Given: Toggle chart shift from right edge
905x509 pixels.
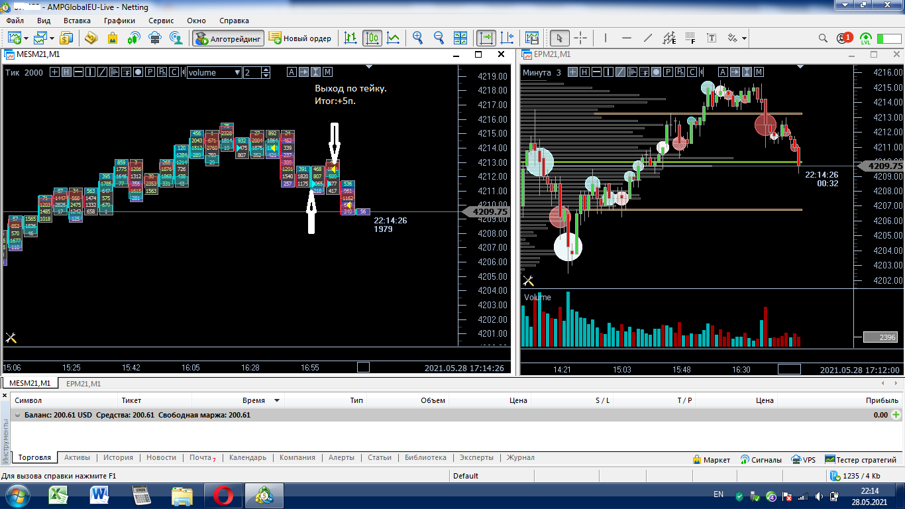Looking at the screenshot, I should pyautogui.click(x=507, y=38).
